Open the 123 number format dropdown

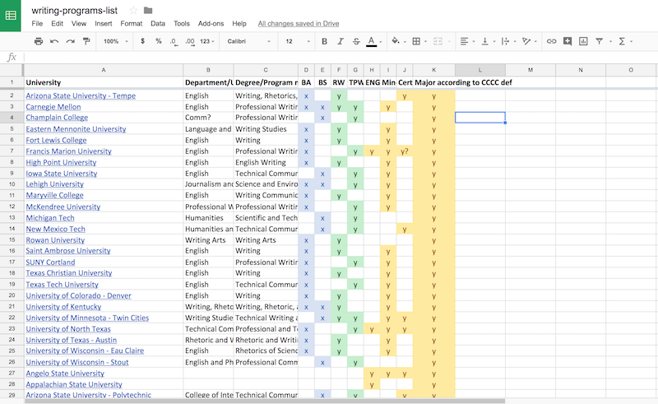pos(207,41)
